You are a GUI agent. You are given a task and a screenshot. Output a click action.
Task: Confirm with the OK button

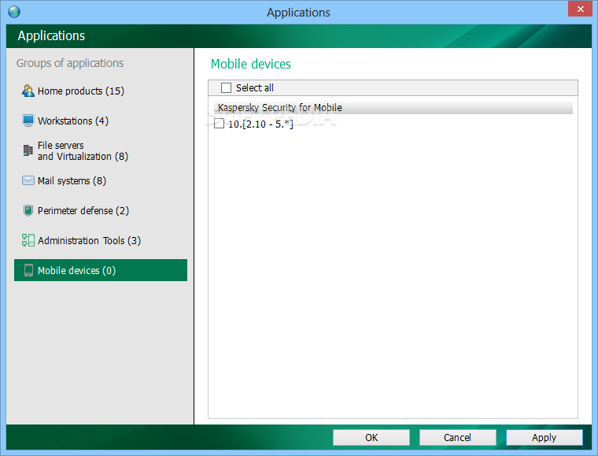pyautogui.click(x=371, y=437)
